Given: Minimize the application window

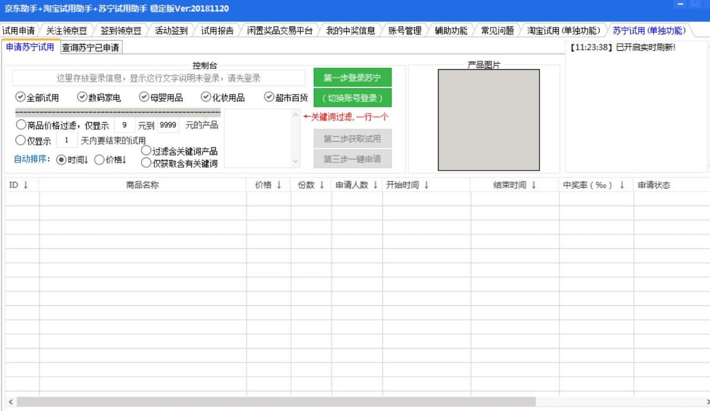Looking at the screenshot, I should tap(680, 5).
